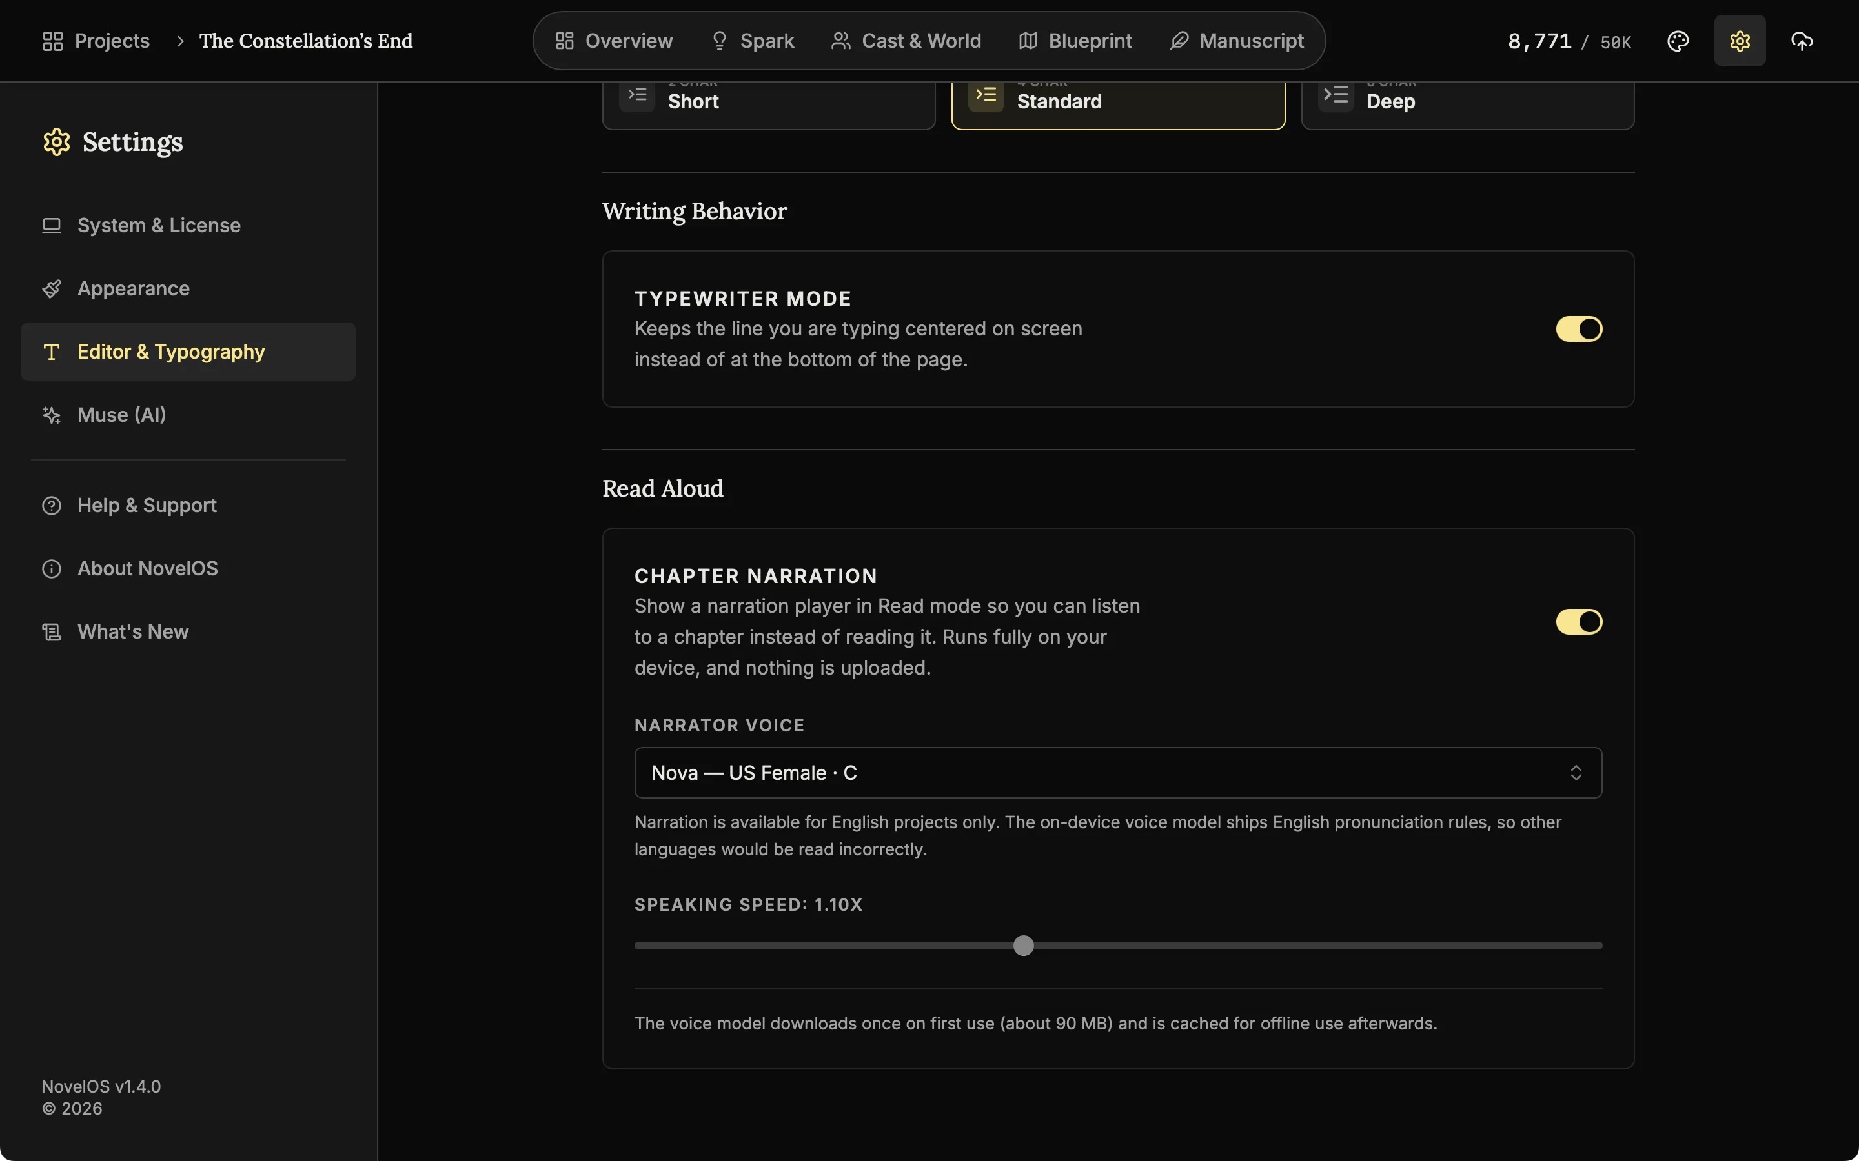
Task: Open the Narrator Voice dropdown
Action: pos(1118,773)
